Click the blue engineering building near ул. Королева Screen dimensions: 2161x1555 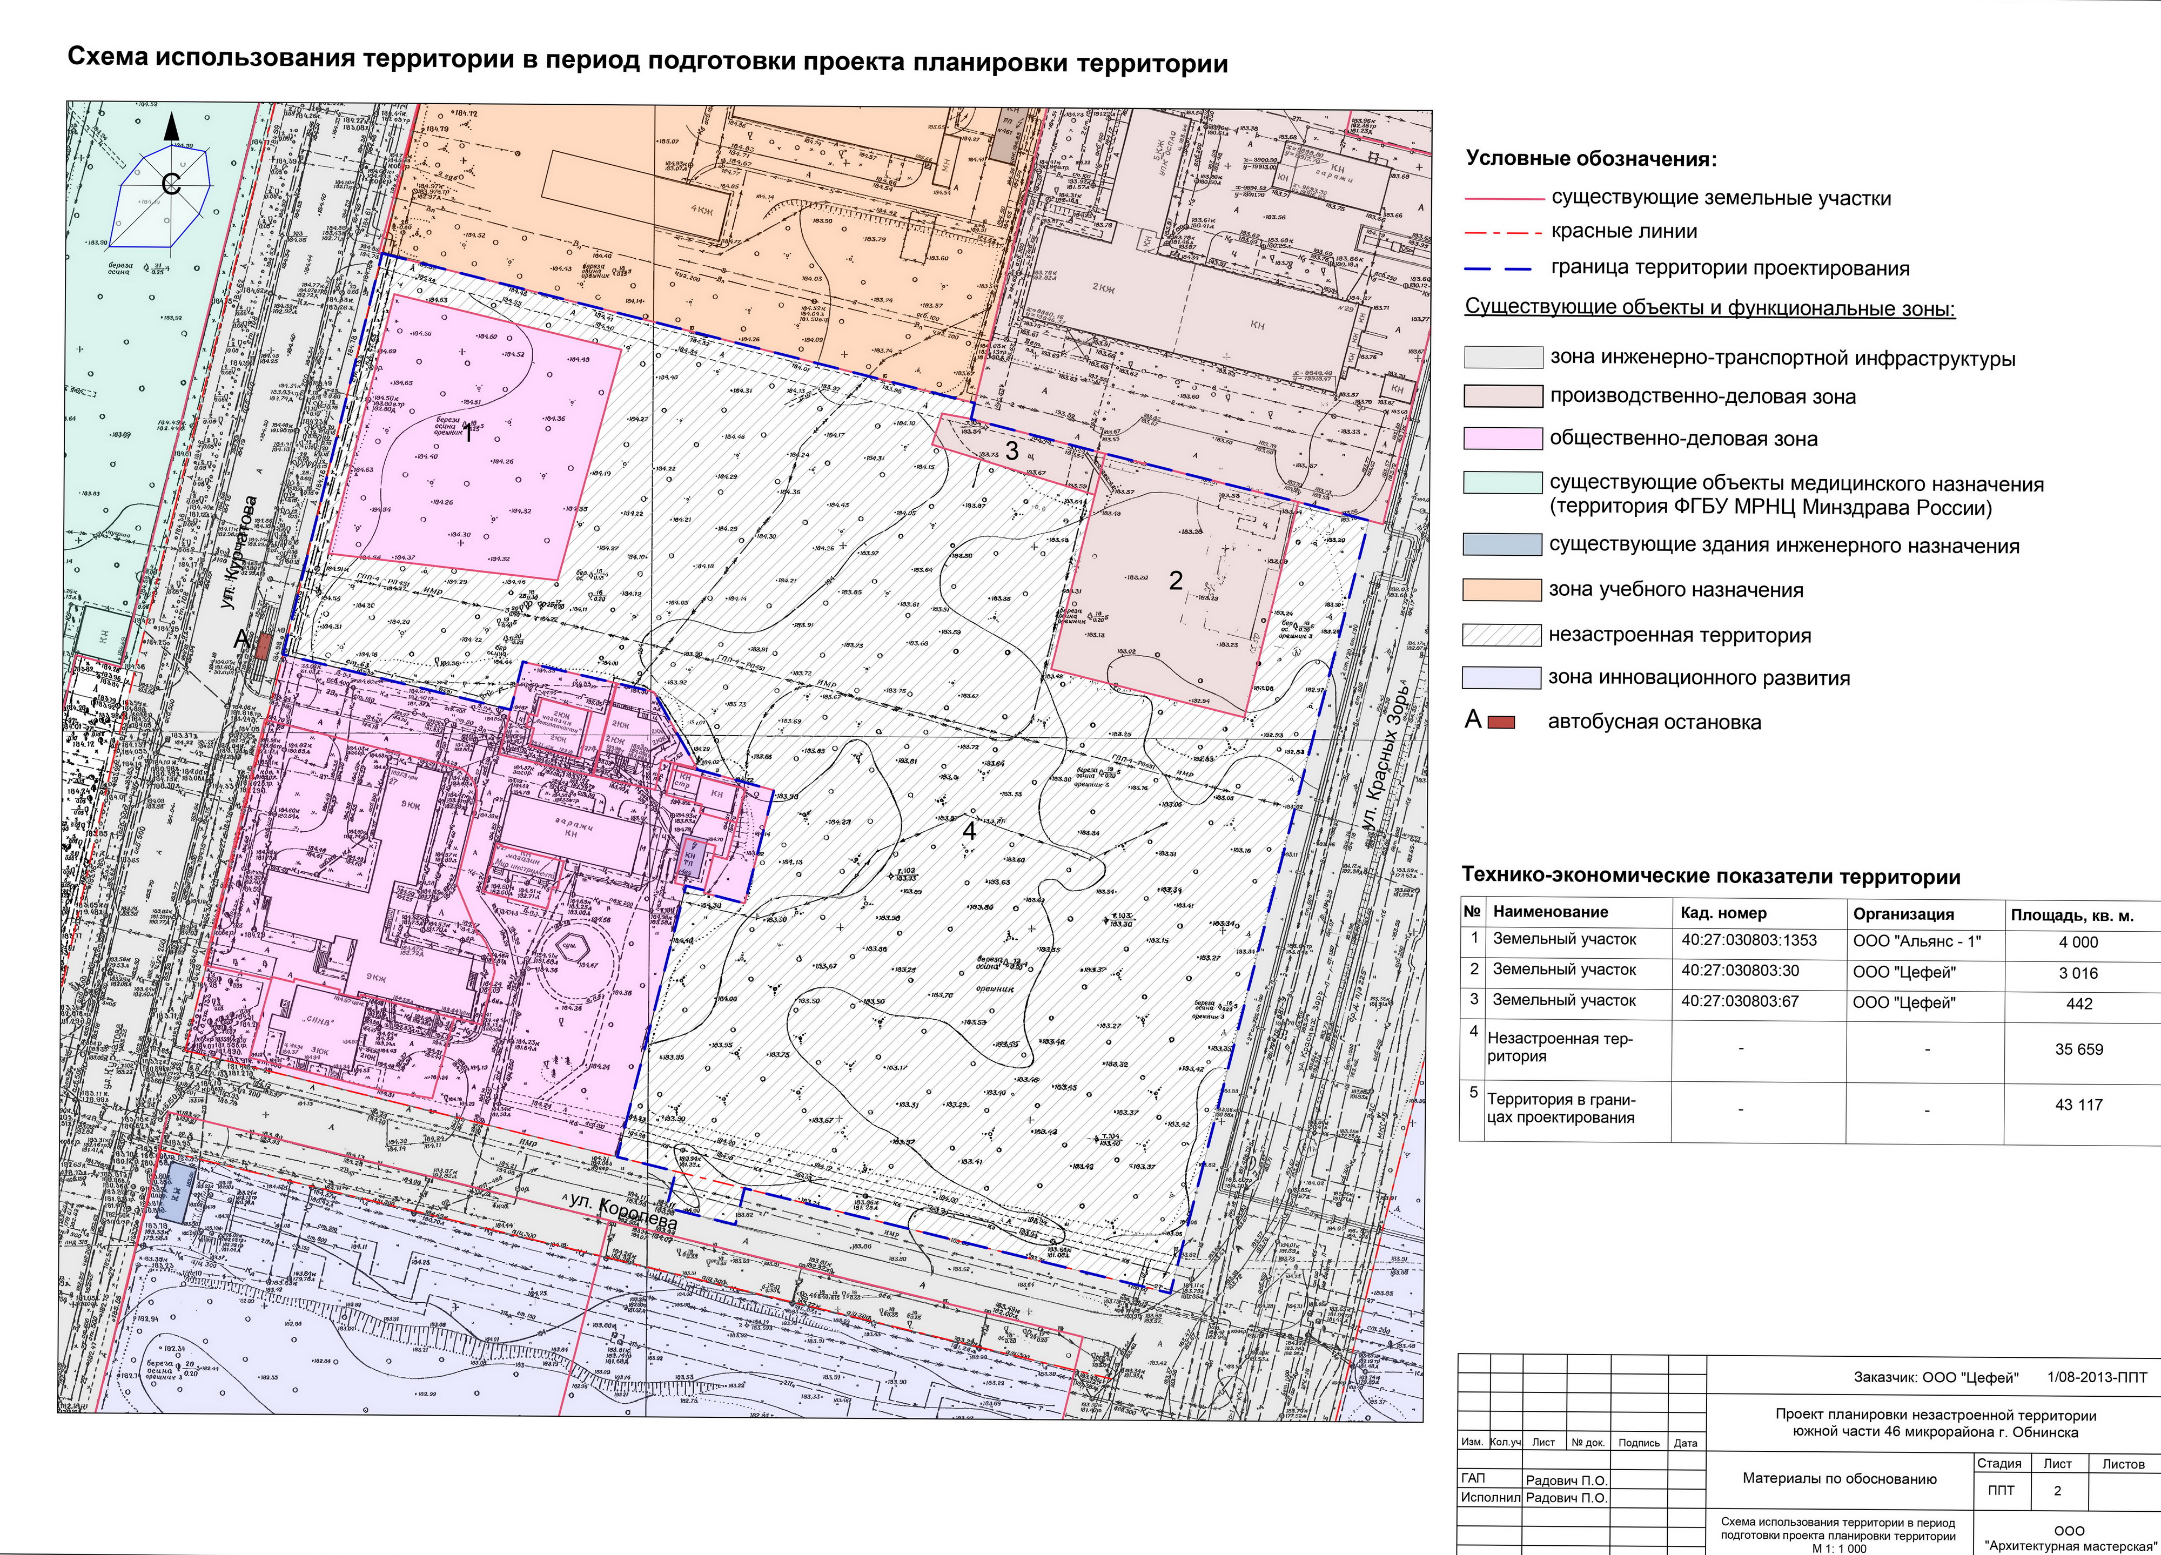tap(176, 1193)
